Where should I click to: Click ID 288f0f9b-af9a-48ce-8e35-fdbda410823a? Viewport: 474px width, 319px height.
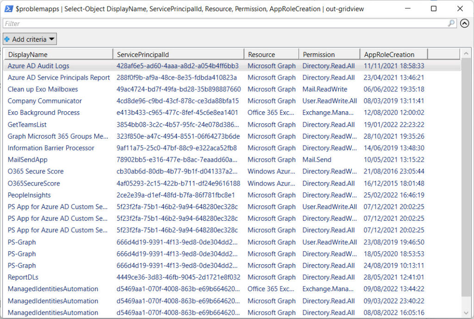[176, 77]
